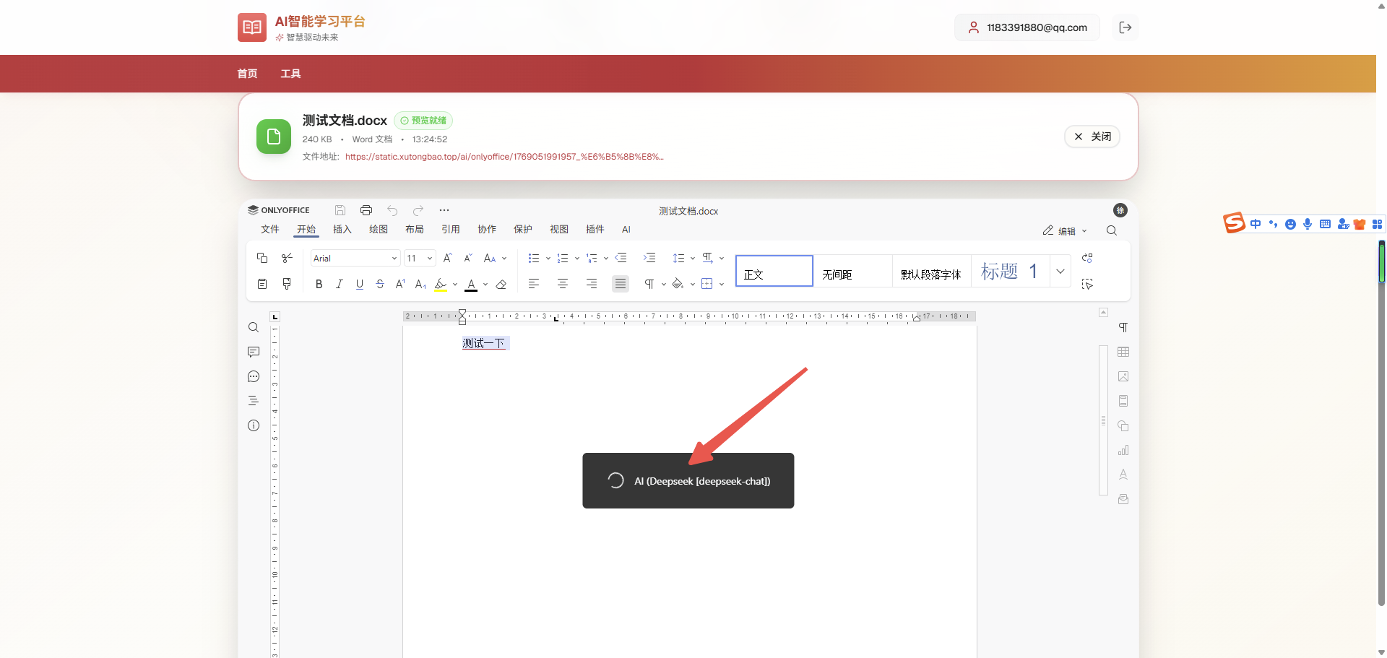Apply strikethrough to text
This screenshot has height=658, width=1387.
(x=379, y=284)
